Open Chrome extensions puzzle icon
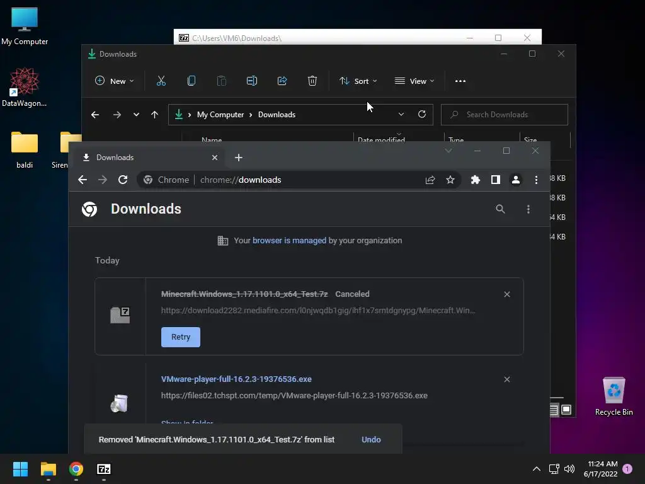This screenshot has width=645, height=484. (476, 180)
